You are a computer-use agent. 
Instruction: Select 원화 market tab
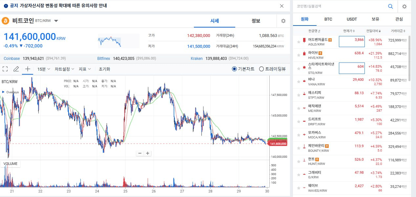[305, 19]
